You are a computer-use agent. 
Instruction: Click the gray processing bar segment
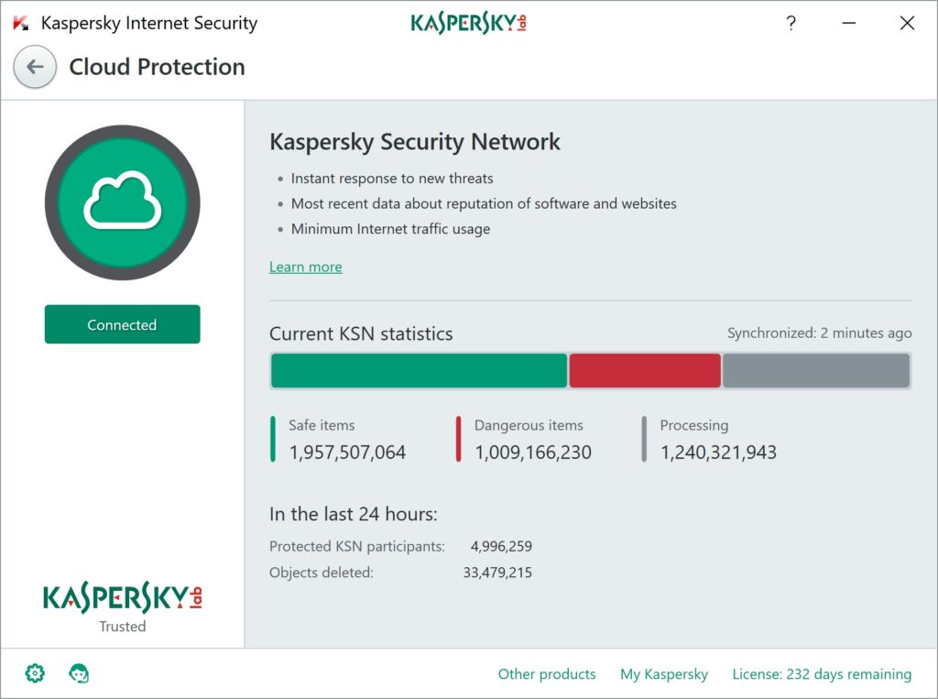[x=816, y=370]
